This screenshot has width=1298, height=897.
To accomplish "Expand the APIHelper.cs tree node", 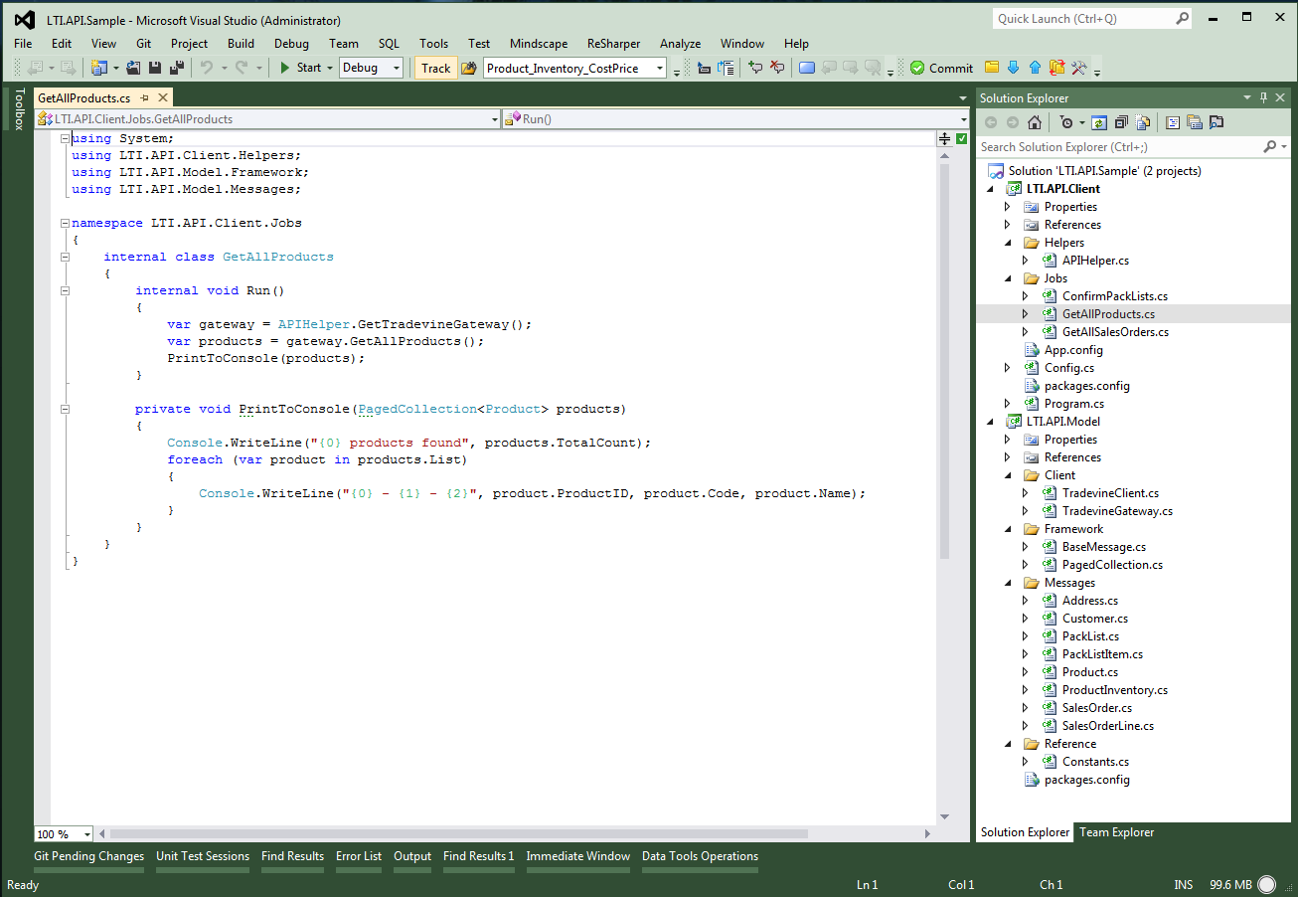I will click(x=1025, y=261).
